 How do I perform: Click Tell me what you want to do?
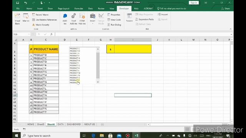pyautogui.click(x=172, y=8)
